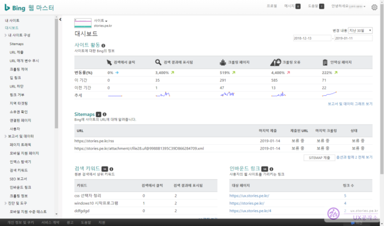Screen dimensions: 384x226
Task: Click the sidebar vertical scrollbar
Action: click(x=56, y=74)
